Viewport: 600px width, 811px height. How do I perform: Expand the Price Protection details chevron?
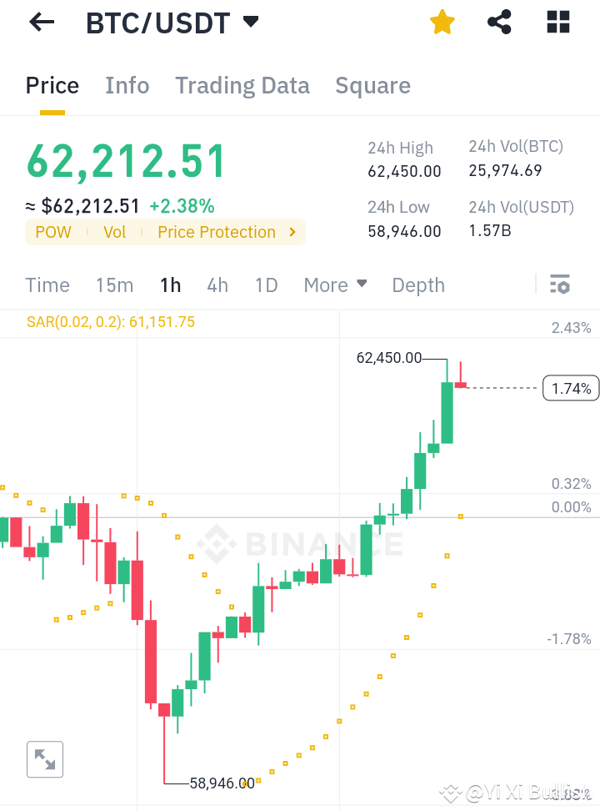(292, 232)
